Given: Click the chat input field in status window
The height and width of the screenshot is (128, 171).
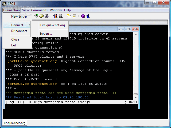Looking at the screenshot, I should [71, 106].
